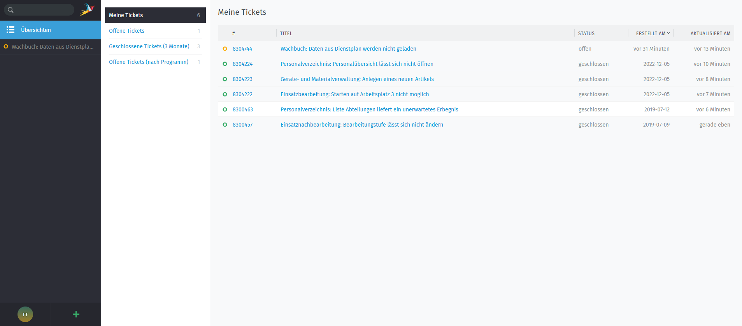The image size is (742, 326).
Task: Open Geschlossene Tickets (3 Monate) overview
Action: (x=149, y=46)
